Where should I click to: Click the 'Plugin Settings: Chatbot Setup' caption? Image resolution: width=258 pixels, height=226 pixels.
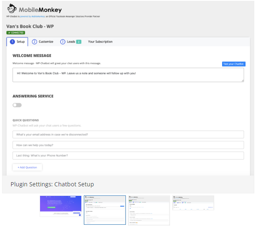(x=52, y=184)
